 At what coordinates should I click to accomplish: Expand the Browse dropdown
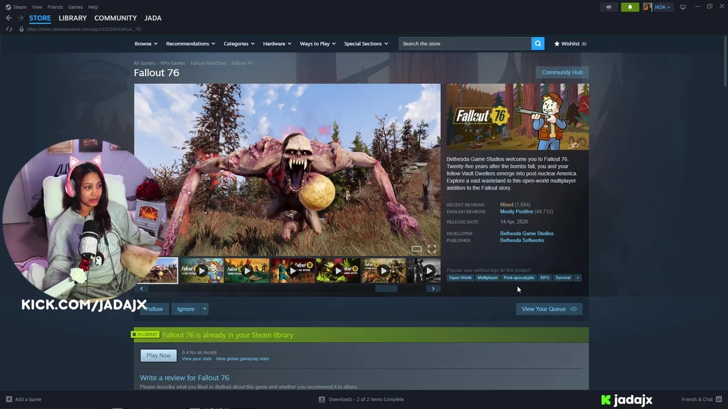tap(146, 44)
